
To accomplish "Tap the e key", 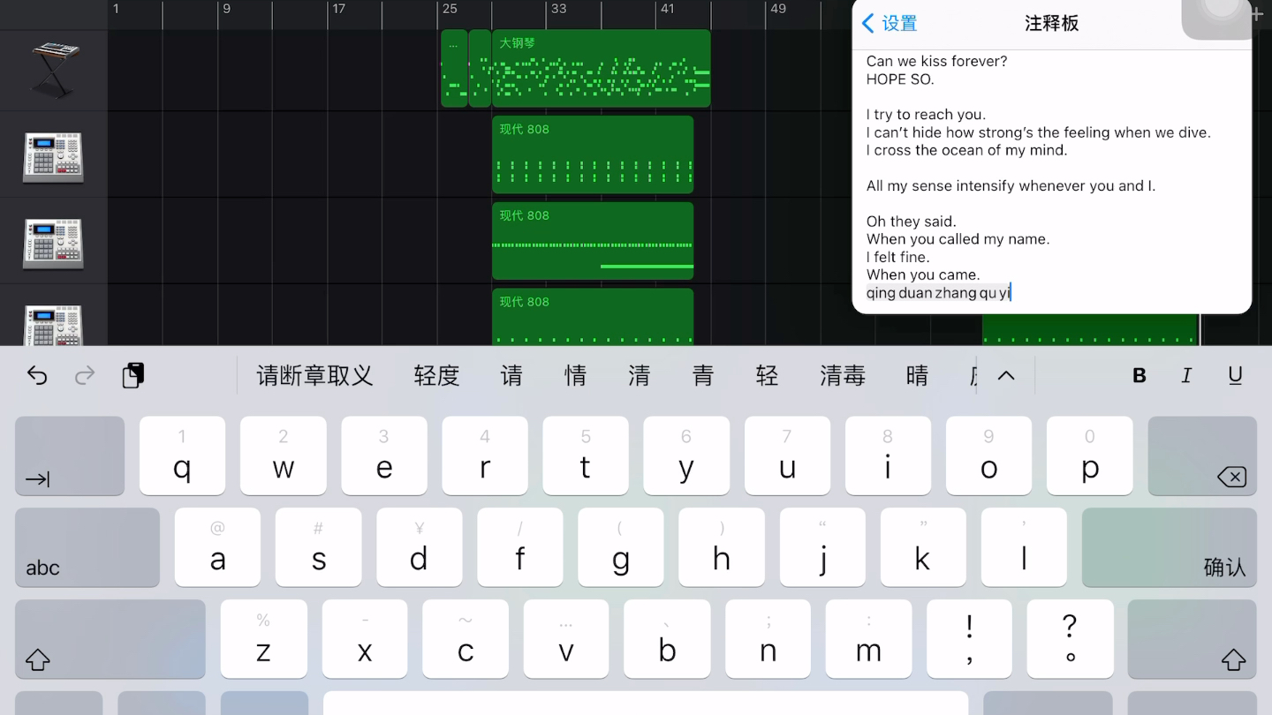I will coord(384,455).
